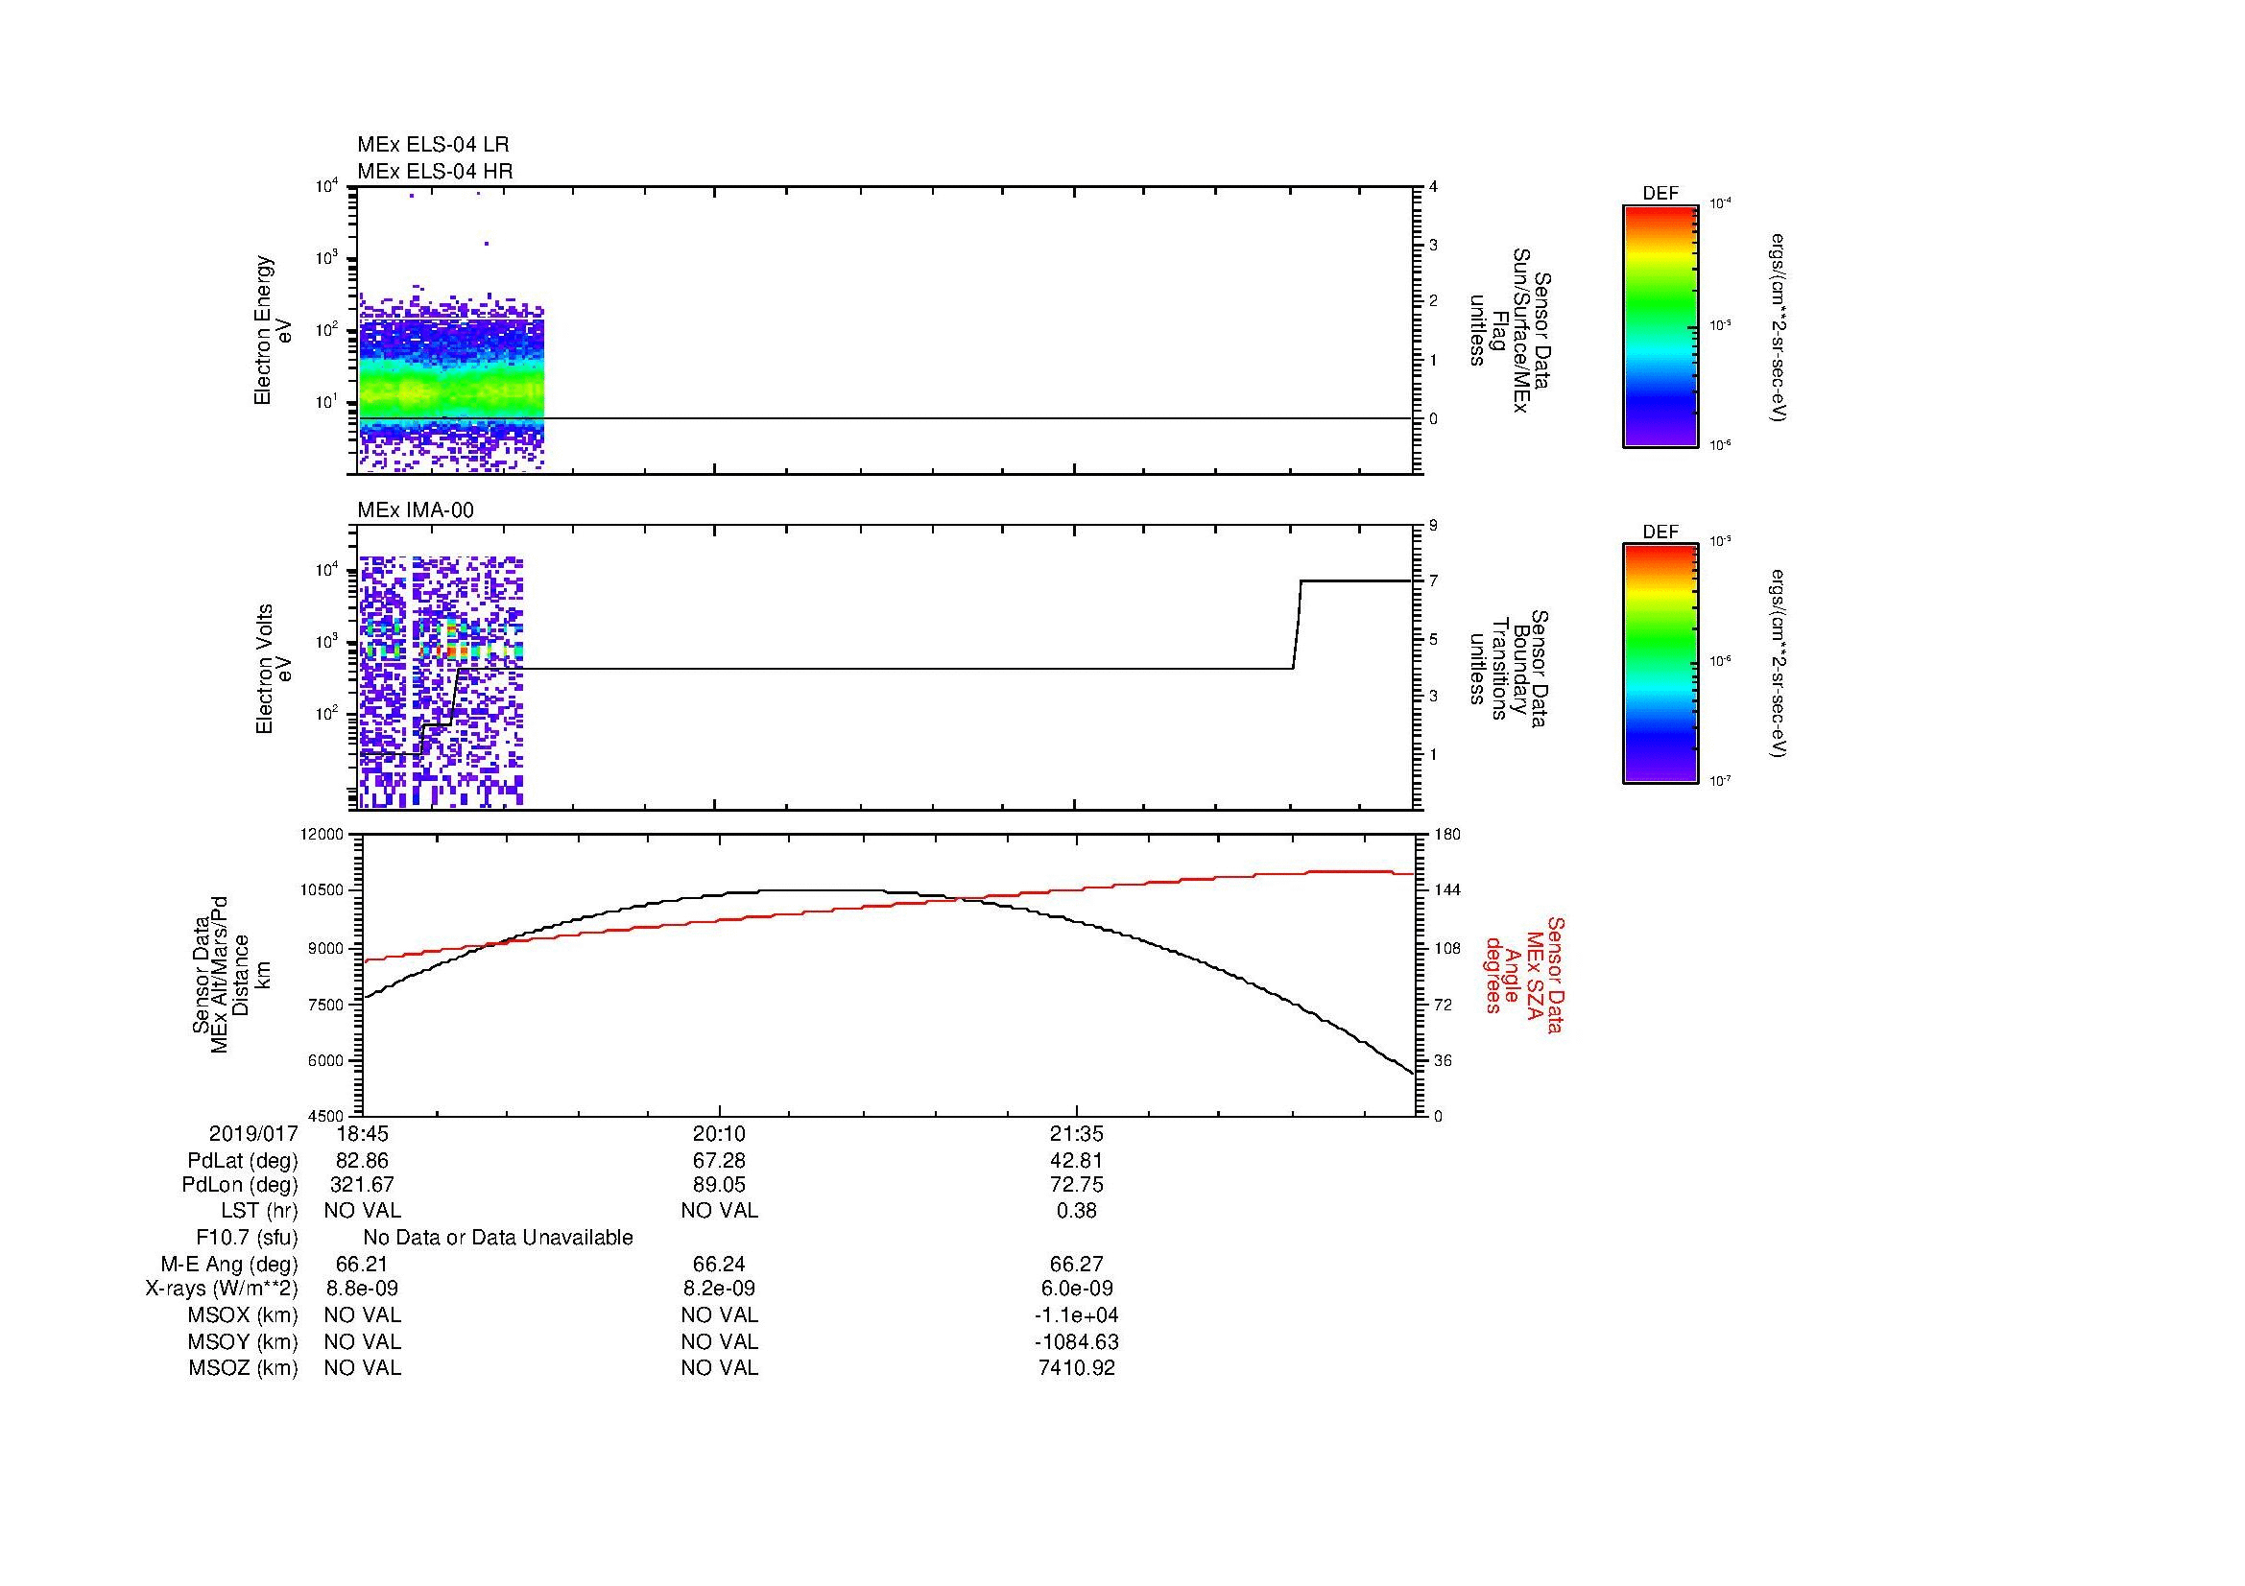The width and height of the screenshot is (2245, 1586).
Task: Click the ELS electron spectrogram data block
Action: [451, 381]
